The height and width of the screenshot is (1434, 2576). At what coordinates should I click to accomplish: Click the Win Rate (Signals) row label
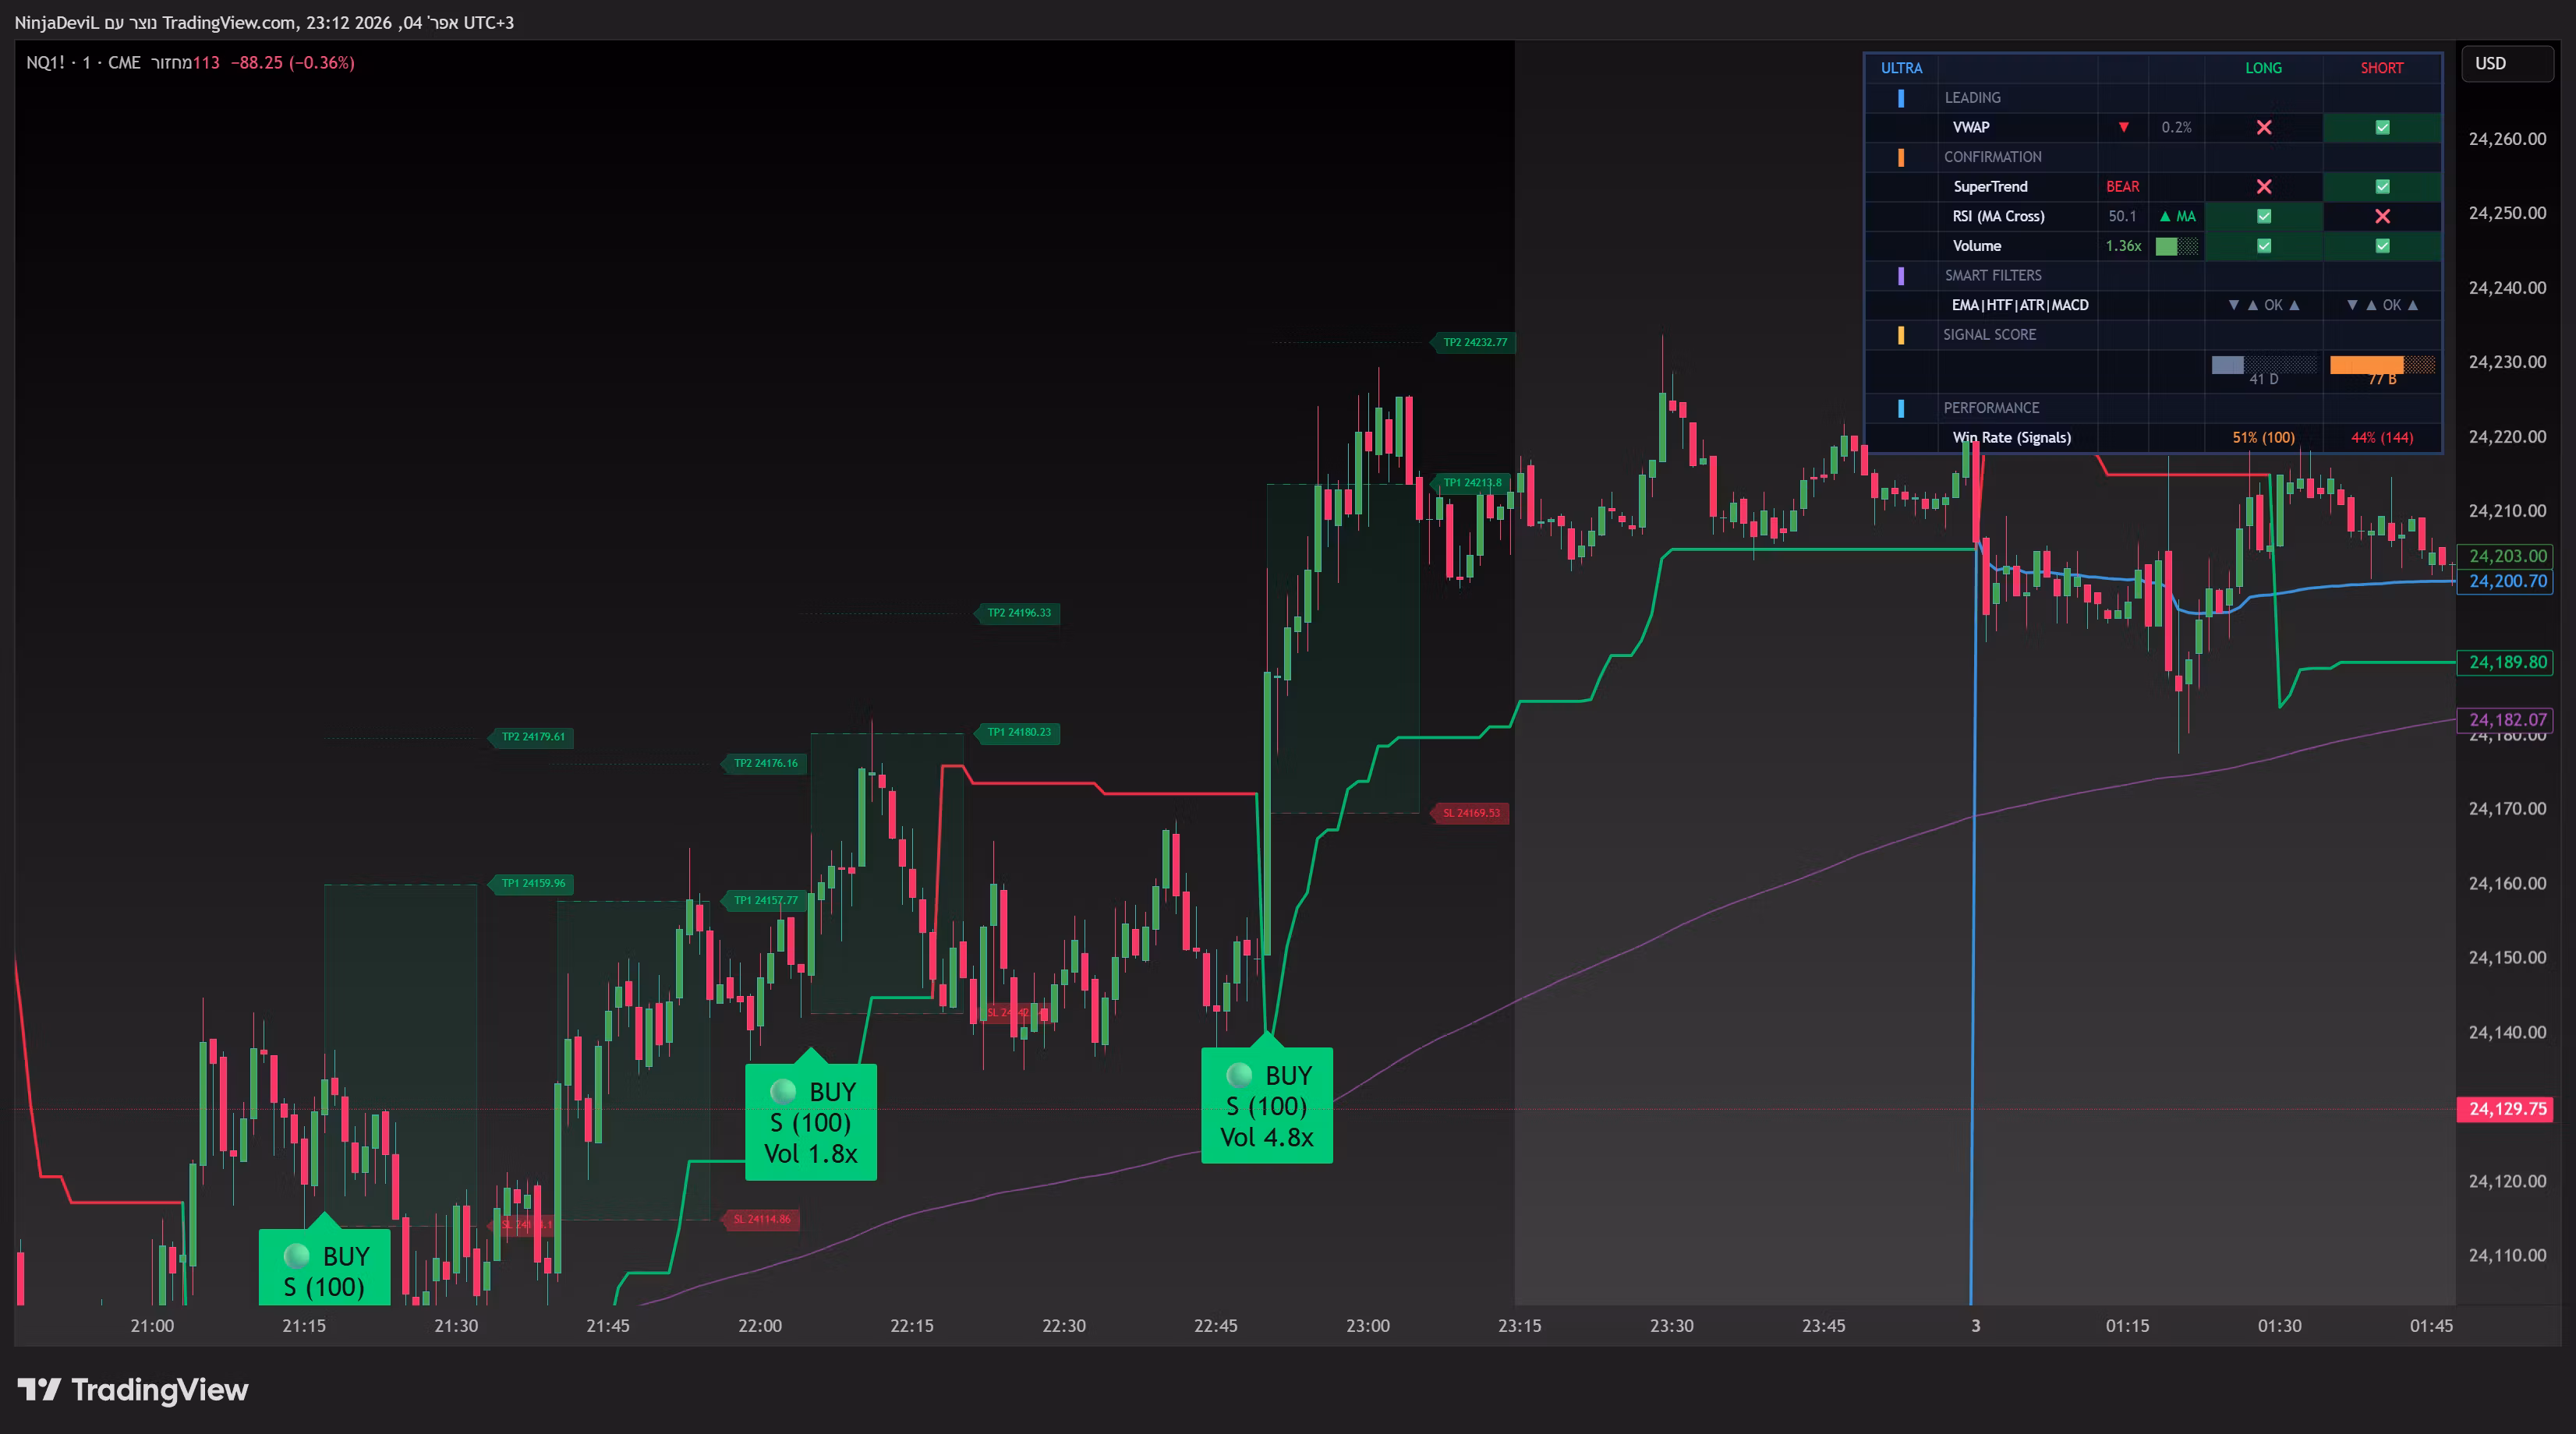2011,438
